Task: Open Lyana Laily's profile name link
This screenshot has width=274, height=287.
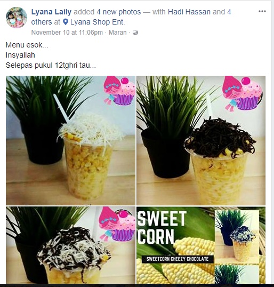Action: (x=51, y=12)
